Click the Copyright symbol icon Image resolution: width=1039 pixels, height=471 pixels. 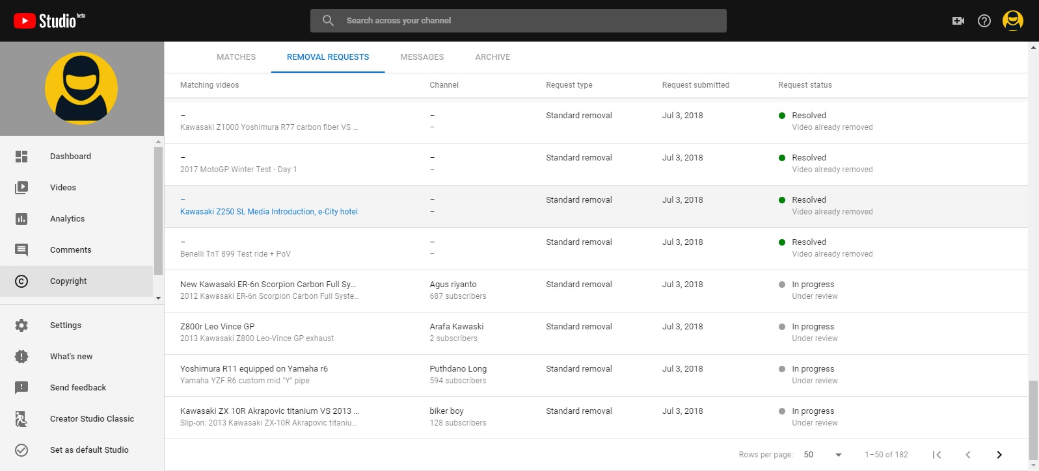point(21,281)
